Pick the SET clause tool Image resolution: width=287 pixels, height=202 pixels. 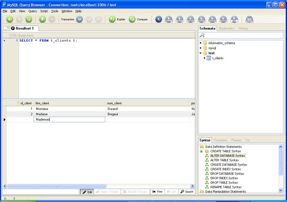[234, 19]
